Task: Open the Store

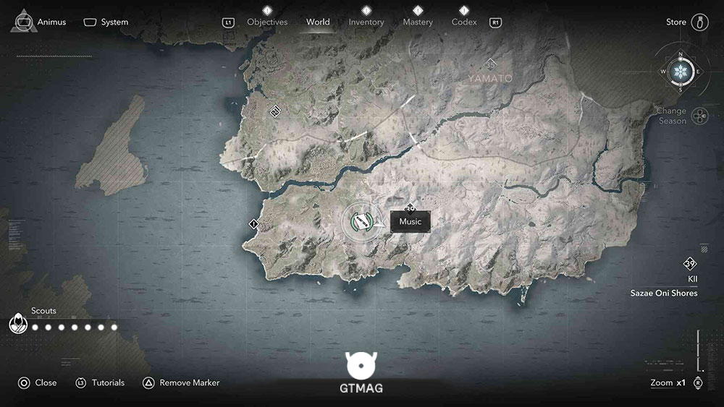Action: coord(676,22)
